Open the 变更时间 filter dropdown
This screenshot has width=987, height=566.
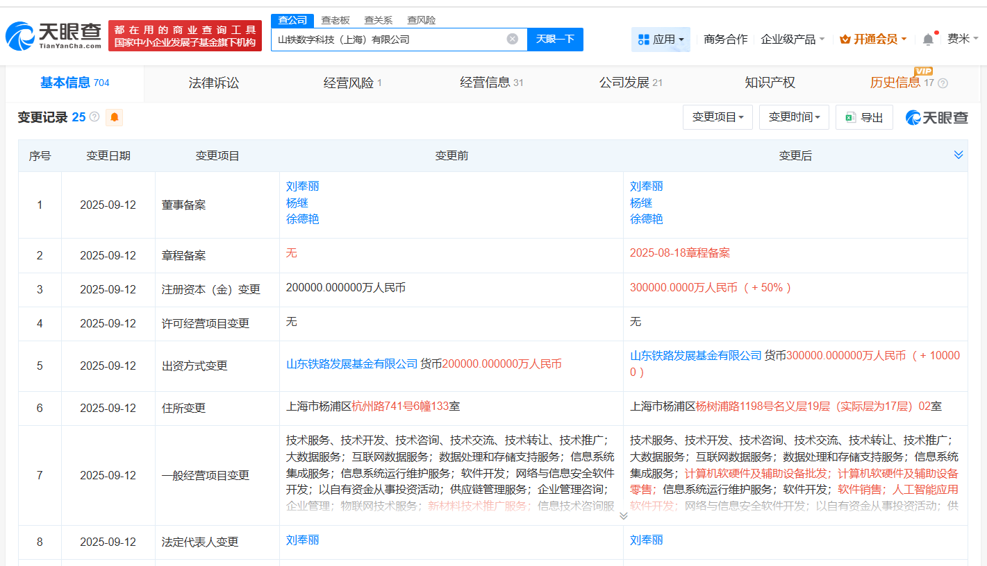794,117
